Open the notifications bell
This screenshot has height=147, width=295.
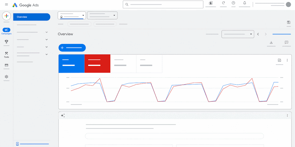(x=245, y=3)
